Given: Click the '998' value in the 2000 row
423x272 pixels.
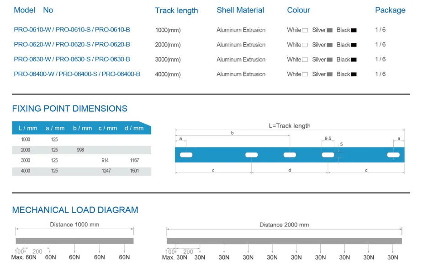Looking at the screenshot, I should coord(80,150).
